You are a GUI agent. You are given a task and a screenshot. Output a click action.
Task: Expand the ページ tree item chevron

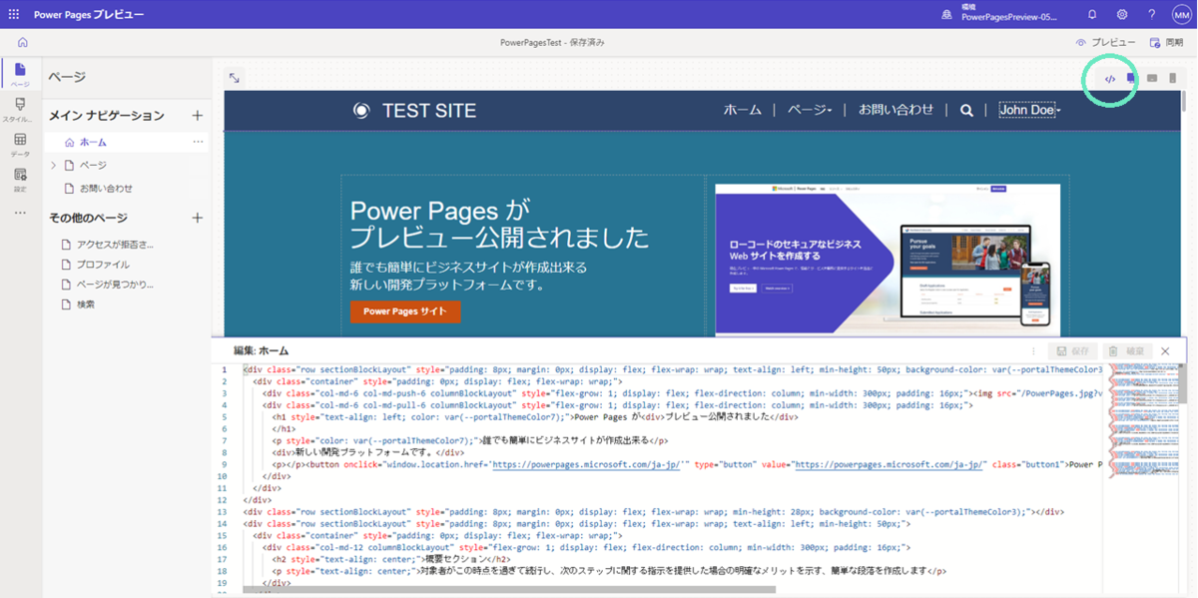click(54, 166)
